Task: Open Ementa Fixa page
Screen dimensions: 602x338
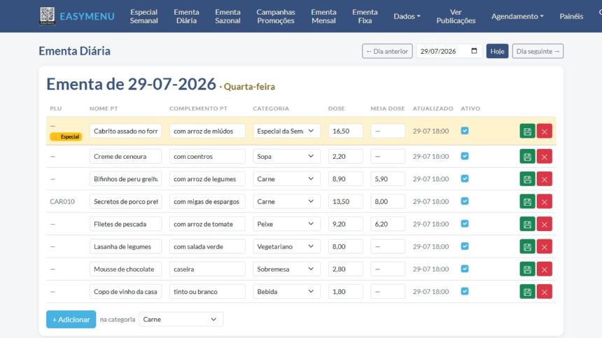Action: (x=365, y=16)
